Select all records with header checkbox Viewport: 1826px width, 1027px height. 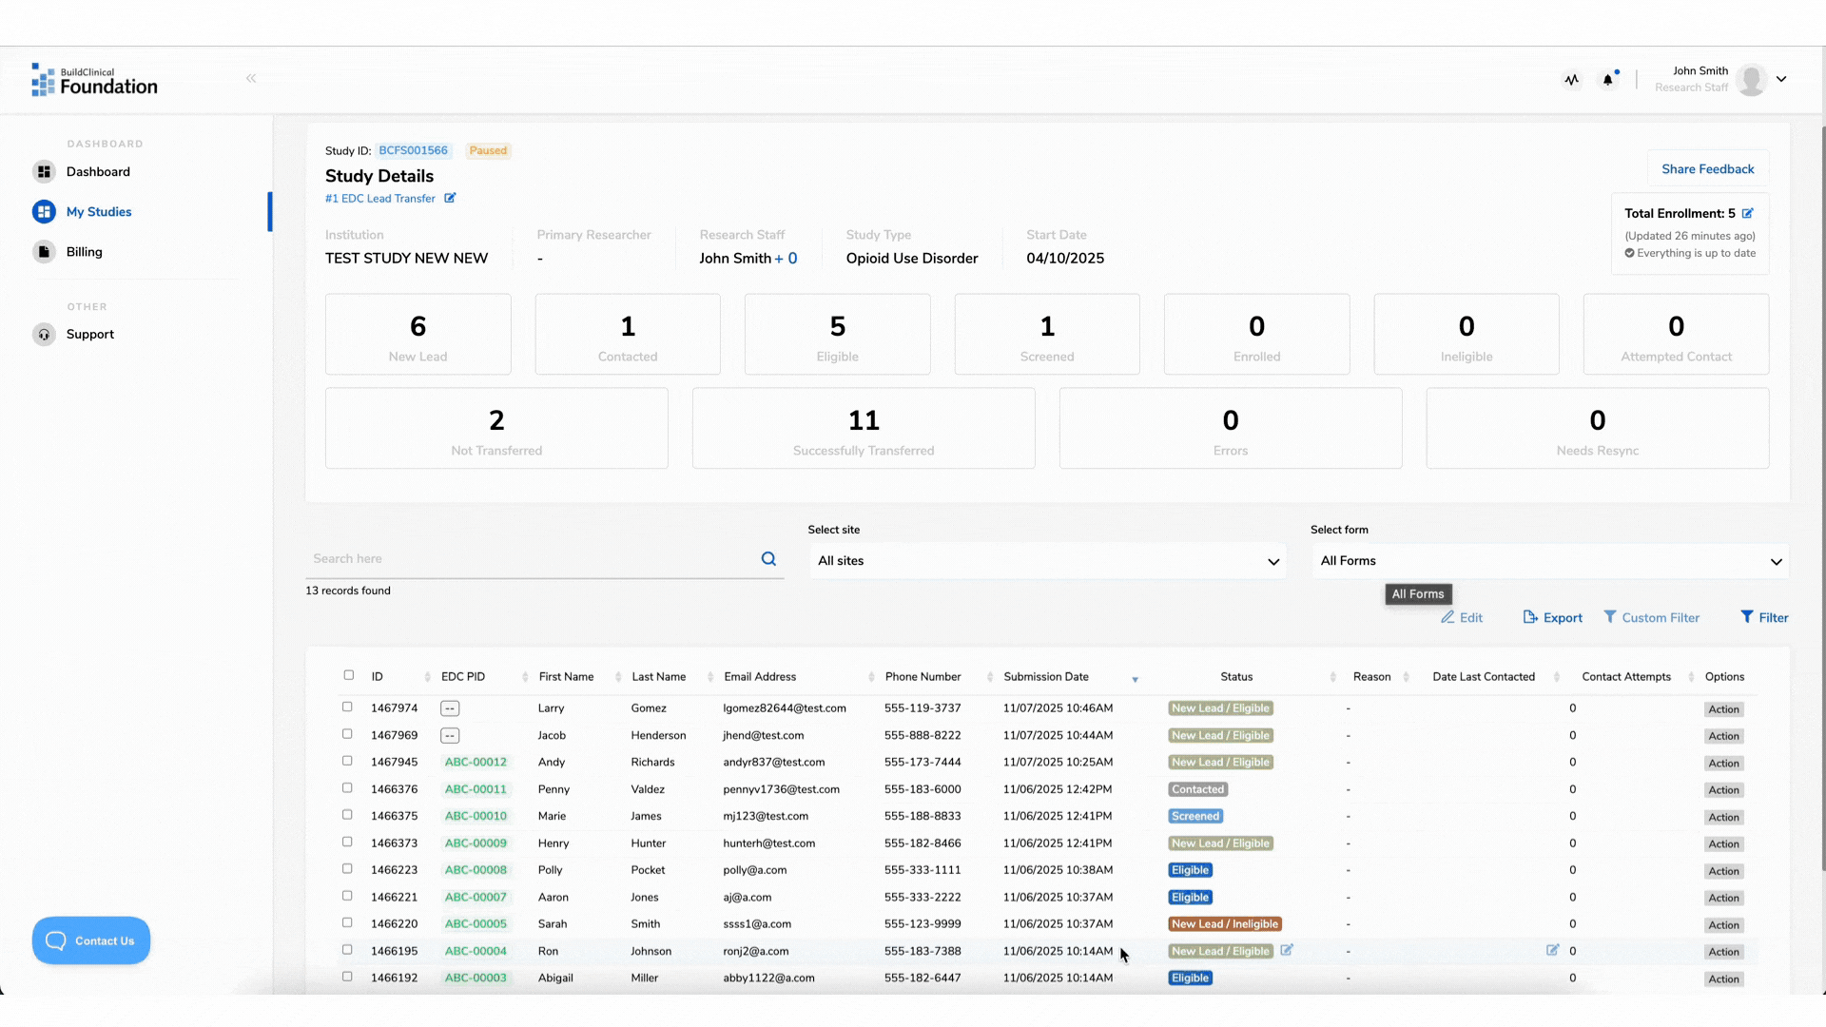click(348, 675)
